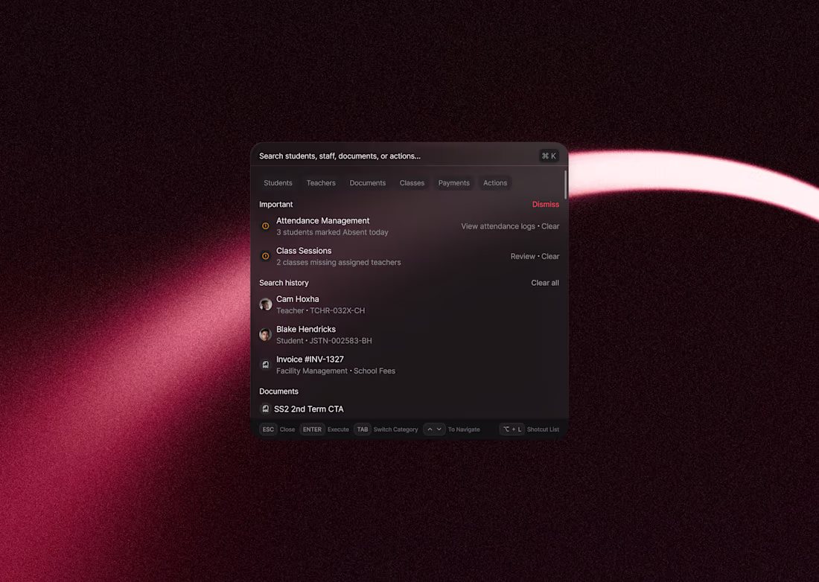This screenshot has width=819, height=582.
Task: Click the ENTER key hint
Action: click(312, 429)
